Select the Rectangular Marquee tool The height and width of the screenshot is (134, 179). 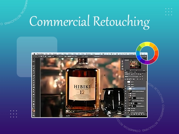coord(34,63)
